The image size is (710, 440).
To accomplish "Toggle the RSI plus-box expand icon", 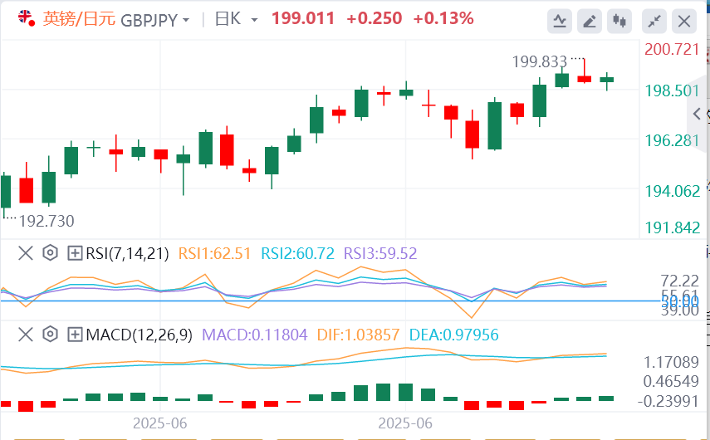I will [x=75, y=253].
